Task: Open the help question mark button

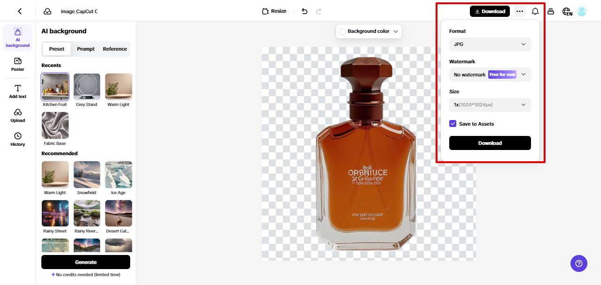Action: point(578,263)
